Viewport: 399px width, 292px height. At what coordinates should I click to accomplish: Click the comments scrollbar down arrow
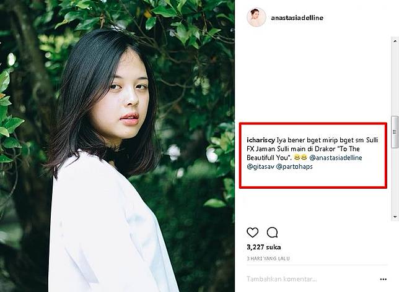(x=395, y=217)
